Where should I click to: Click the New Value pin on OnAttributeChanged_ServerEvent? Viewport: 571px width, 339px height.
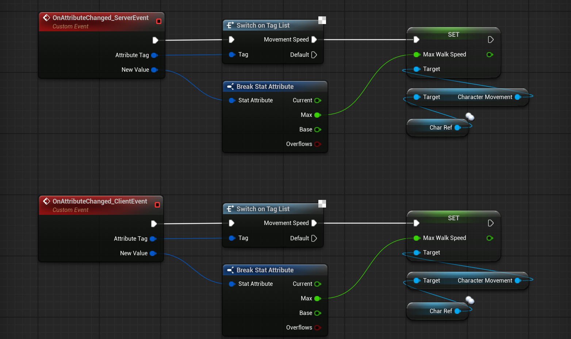154,70
